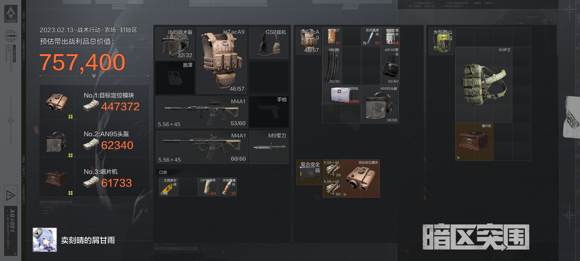
Task: Click the total value 757,400
Action: (x=82, y=63)
